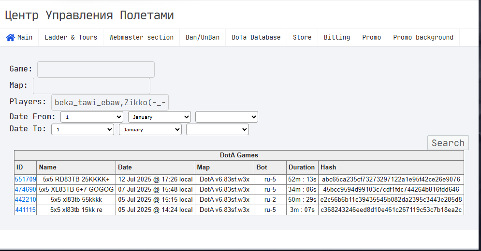
Task: Click game name 5x5 XL83TB 6+7 GOGOG
Action: (76, 189)
